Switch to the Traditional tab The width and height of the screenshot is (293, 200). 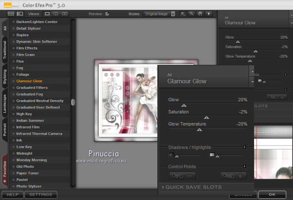(x=5, y=50)
